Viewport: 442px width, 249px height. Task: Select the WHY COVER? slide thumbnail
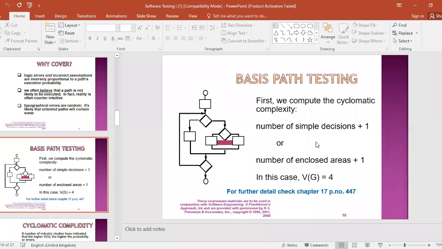pyautogui.click(x=54, y=94)
